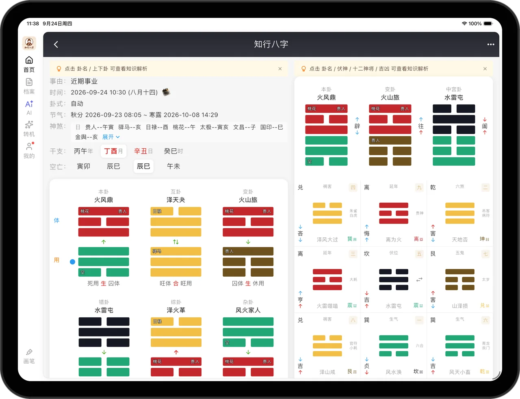The width and height of the screenshot is (520, 399).
Task: Expand the 神煞 list with 展开
Action: (111, 137)
